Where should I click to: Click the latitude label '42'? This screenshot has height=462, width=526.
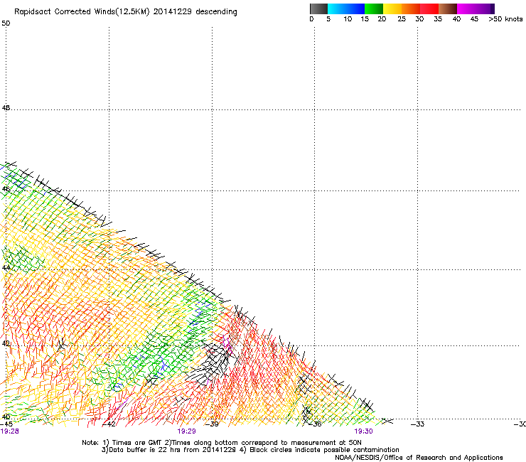[x=6, y=343]
